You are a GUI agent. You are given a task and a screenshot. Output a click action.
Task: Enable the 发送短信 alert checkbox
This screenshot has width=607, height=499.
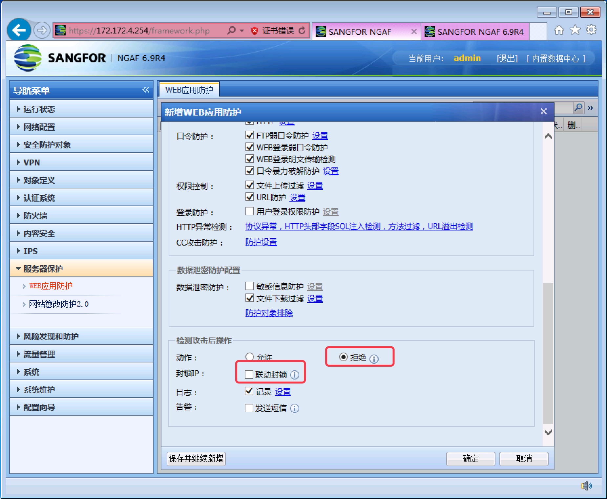click(249, 408)
